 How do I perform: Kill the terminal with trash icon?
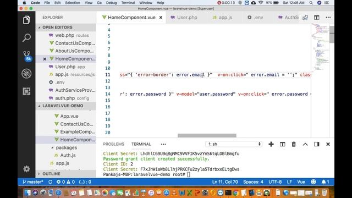[x=294, y=144]
